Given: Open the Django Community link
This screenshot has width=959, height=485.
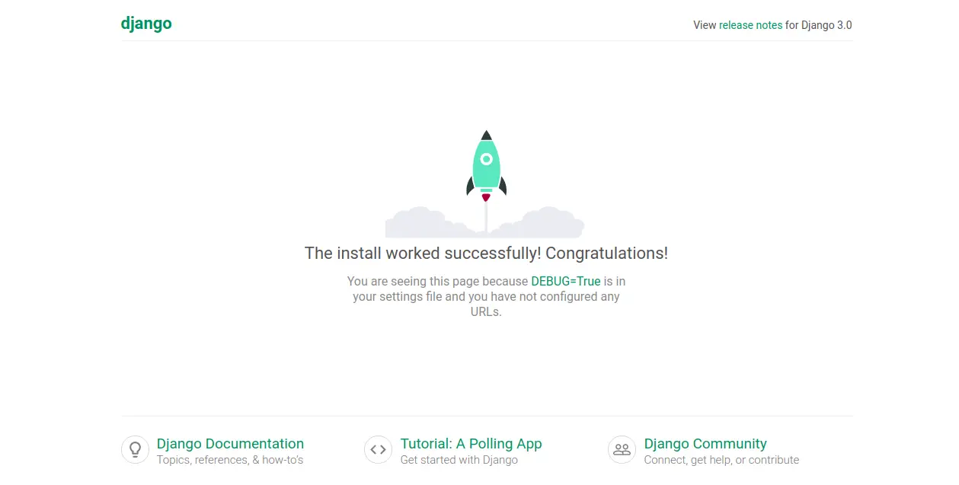Looking at the screenshot, I should point(705,444).
